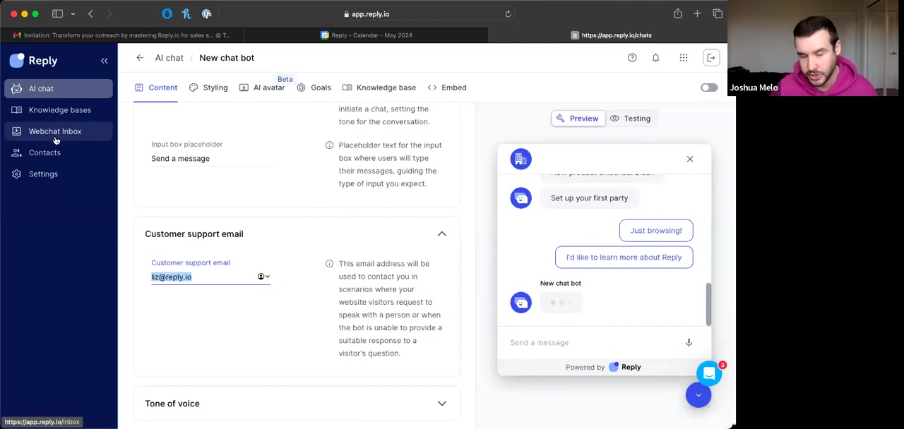Viewport: 904px width, 429px height.
Task: Open the app.reply.io/chats browser tab
Action: coord(612,35)
